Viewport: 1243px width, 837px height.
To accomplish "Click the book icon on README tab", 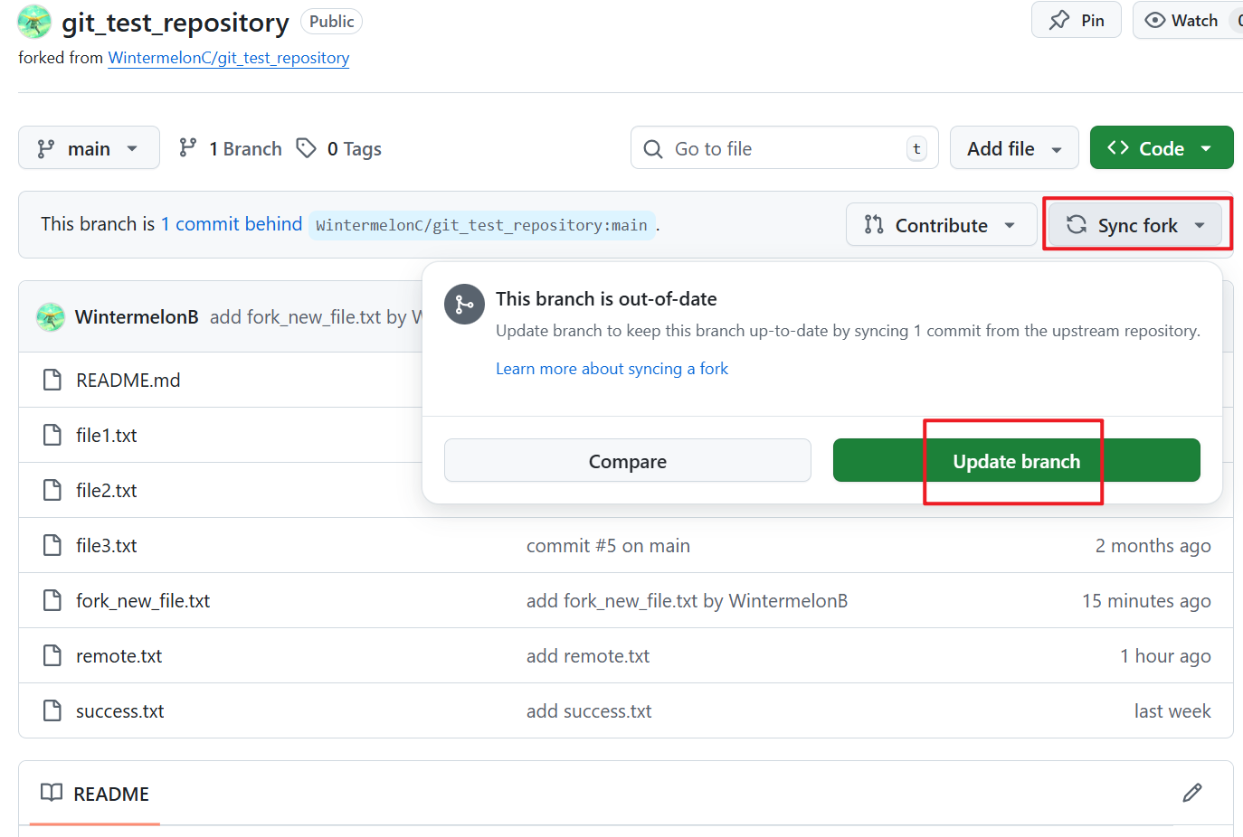I will coord(52,793).
